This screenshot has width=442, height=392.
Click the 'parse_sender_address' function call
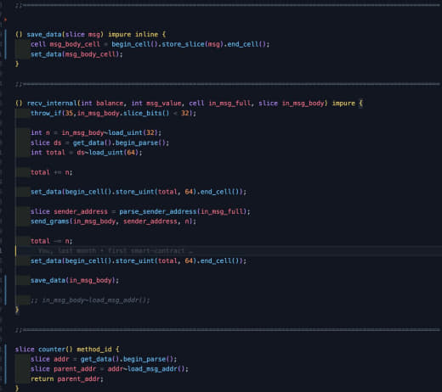click(158, 211)
